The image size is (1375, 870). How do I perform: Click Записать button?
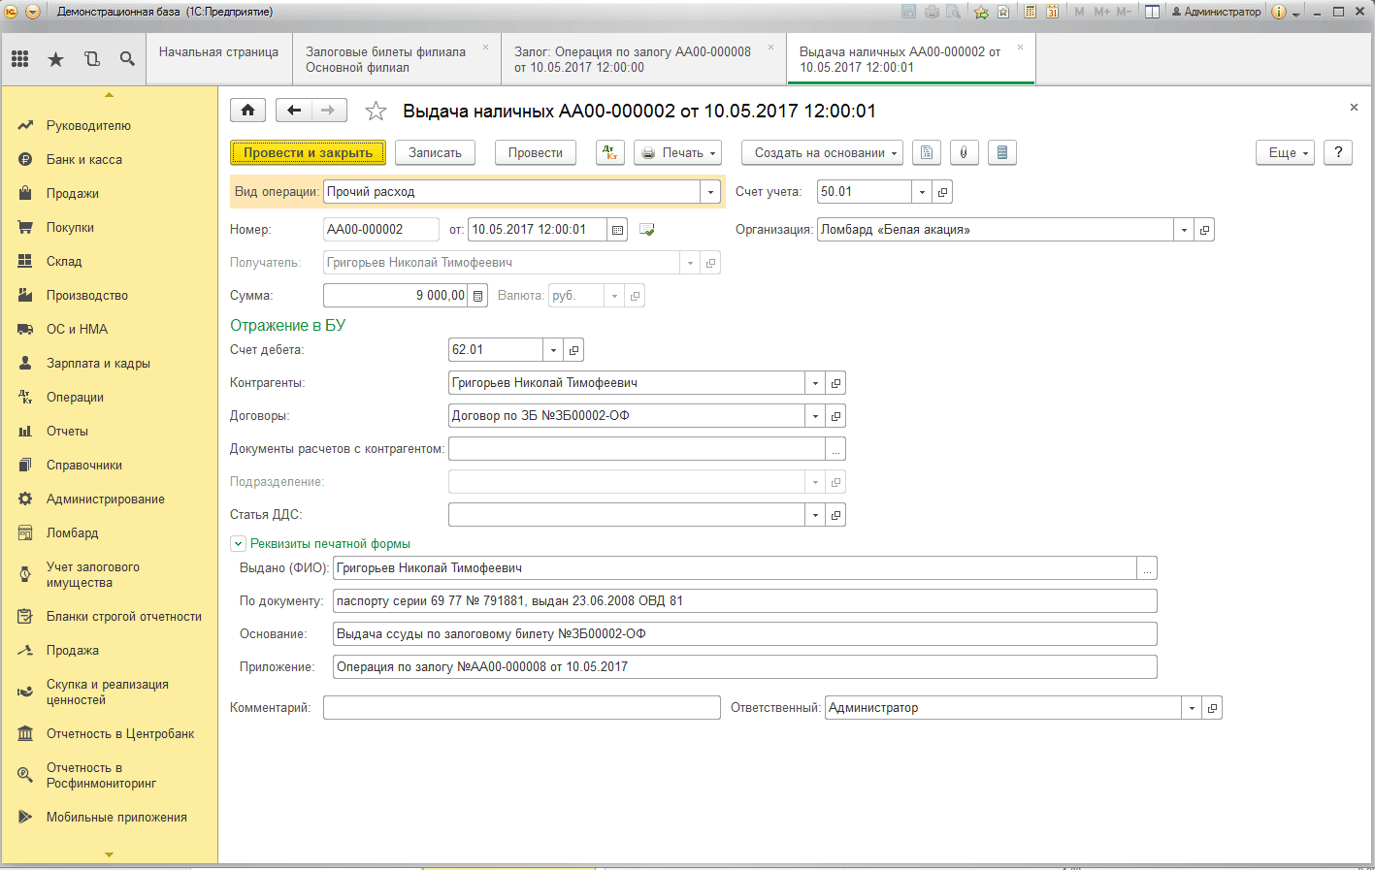point(435,153)
